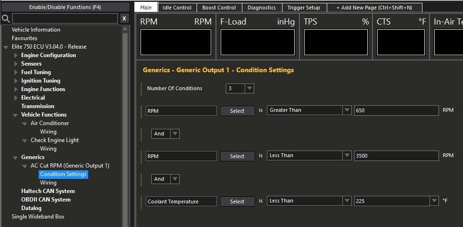Expand the Fuel Tuning tree node
463x227 pixels.
click(16, 72)
